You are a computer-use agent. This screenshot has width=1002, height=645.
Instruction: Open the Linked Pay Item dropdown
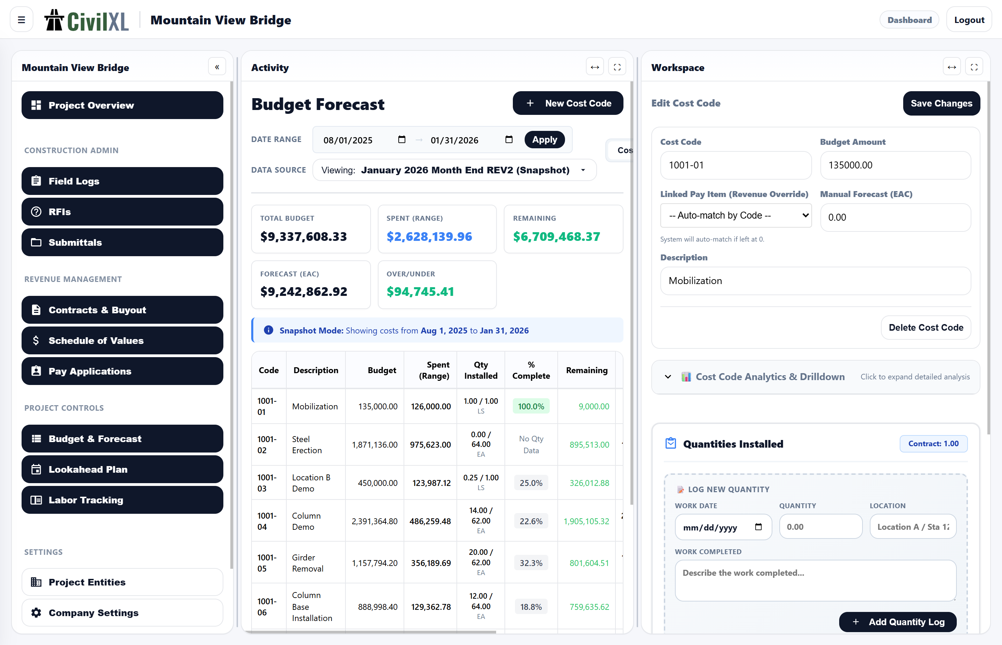736,215
